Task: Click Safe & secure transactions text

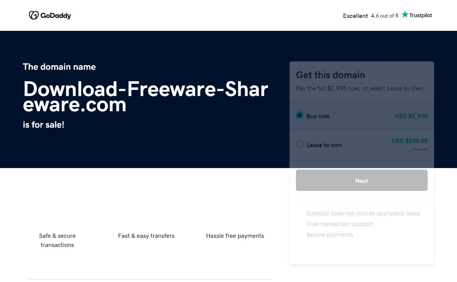Action: tap(57, 240)
